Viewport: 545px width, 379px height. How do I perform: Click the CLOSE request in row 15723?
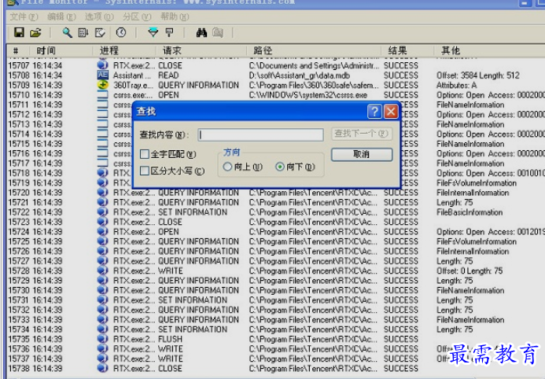pos(170,222)
